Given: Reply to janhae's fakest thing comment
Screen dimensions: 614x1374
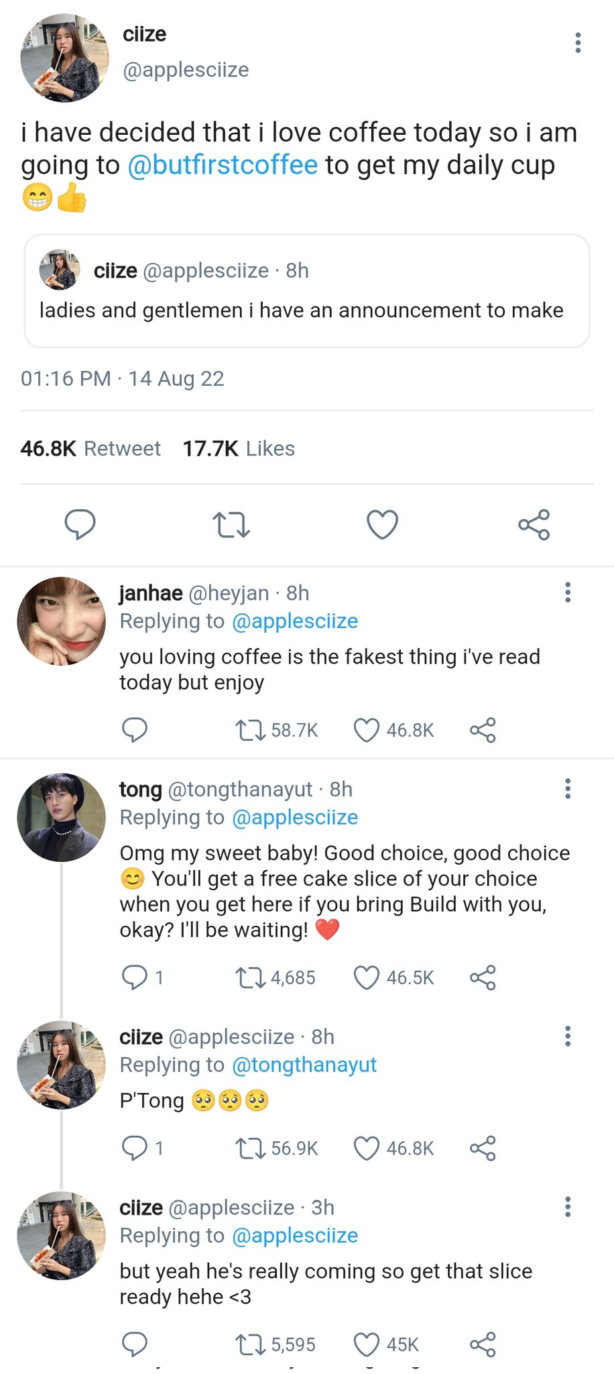Looking at the screenshot, I should pos(135,730).
